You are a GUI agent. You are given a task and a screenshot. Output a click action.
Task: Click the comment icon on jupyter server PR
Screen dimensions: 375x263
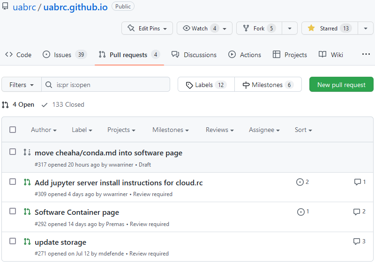pos(358,182)
